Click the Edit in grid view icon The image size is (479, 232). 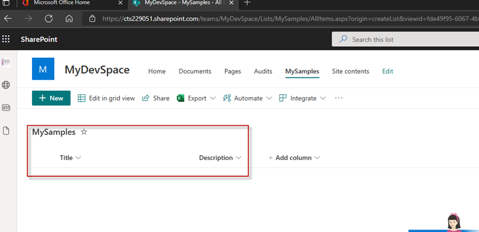click(82, 98)
